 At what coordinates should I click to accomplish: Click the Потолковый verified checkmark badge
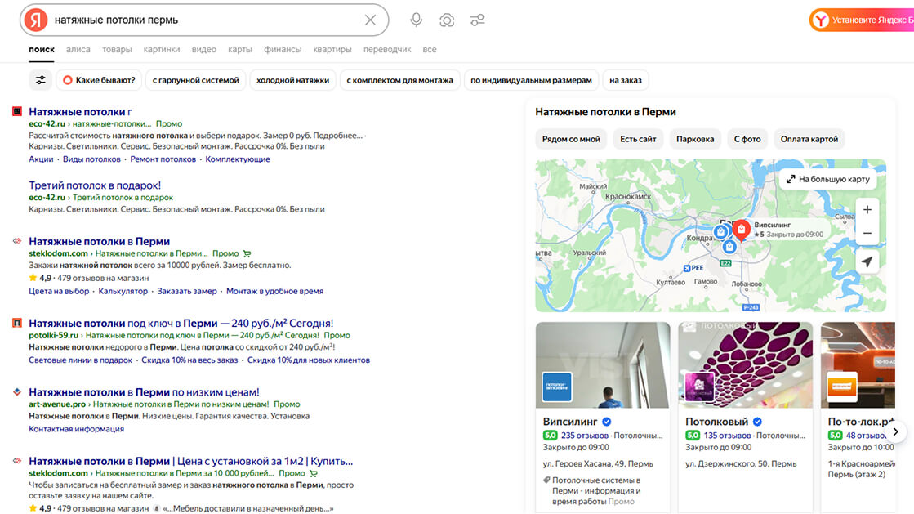(757, 422)
